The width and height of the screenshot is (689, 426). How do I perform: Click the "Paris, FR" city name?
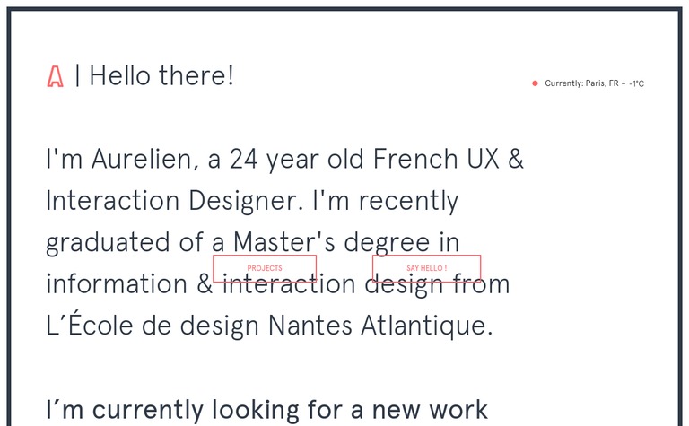point(602,83)
